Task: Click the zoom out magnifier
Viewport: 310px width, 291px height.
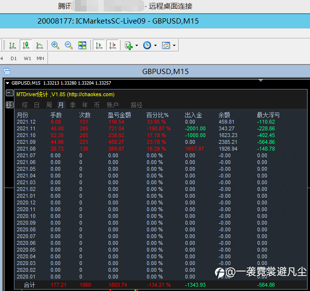Action: [x=69, y=45]
